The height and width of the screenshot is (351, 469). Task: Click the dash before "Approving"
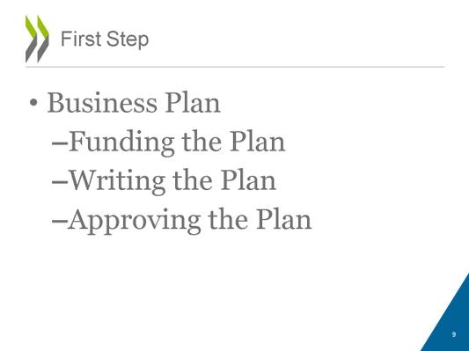(x=60, y=222)
